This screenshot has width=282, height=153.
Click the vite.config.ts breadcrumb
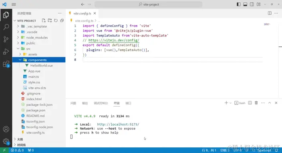point(84,21)
